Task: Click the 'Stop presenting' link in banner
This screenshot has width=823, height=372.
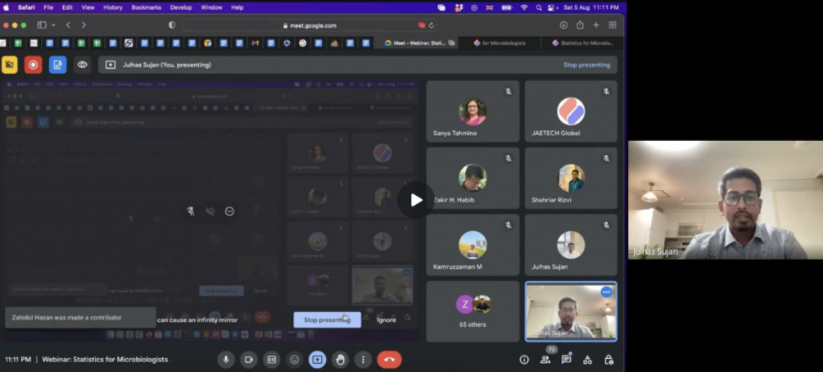Action: 586,65
